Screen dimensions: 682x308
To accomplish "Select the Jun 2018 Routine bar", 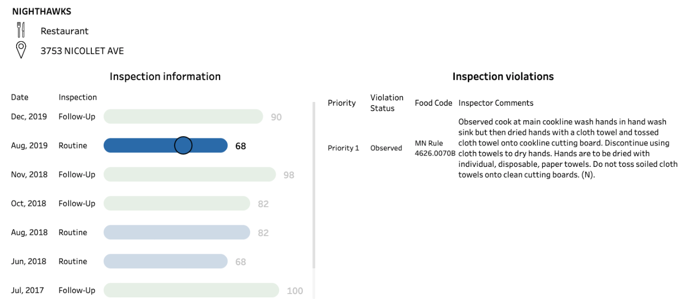I will (x=165, y=261).
